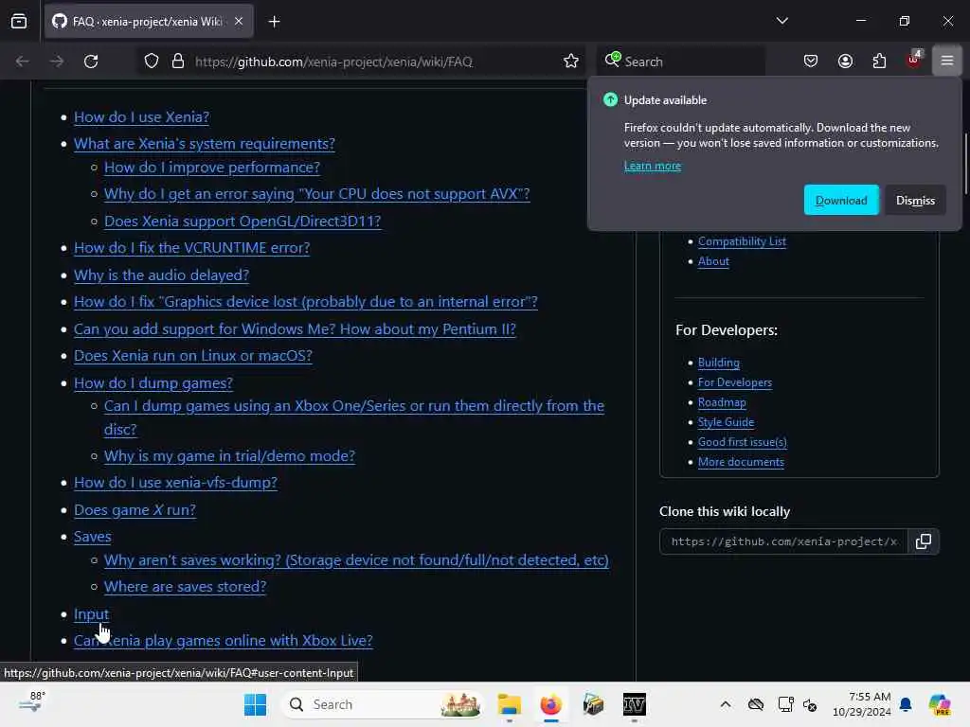Image resolution: width=970 pixels, height=727 pixels.
Task: Open clock showing 7:55 AM
Action: click(x=862, y=704)
